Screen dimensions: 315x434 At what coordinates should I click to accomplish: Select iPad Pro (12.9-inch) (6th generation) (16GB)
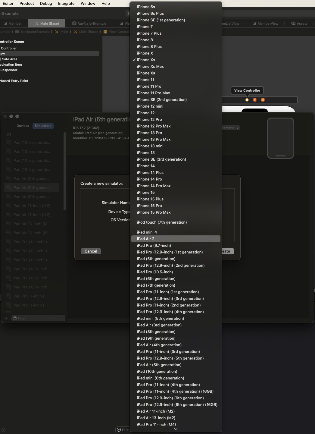click(176, 404)
